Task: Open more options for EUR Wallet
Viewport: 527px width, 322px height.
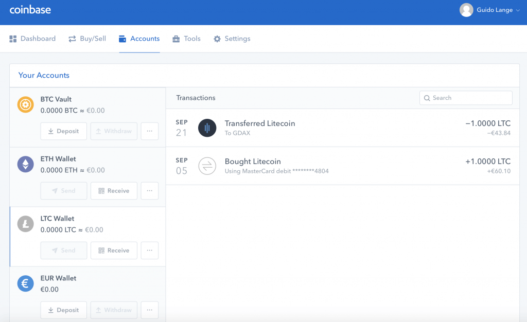Action: click(150, 310)
